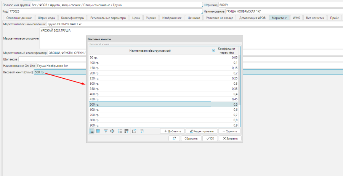The image size is (343, 176).
Task: Click the Наименование(выгружаемое) column header
Action: 149,51
